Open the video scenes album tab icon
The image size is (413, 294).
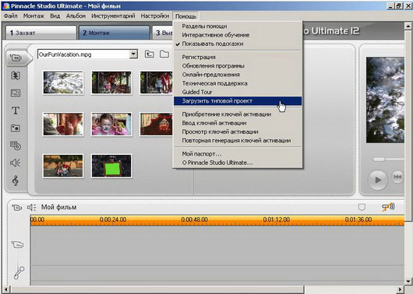[x=16, y=58]
